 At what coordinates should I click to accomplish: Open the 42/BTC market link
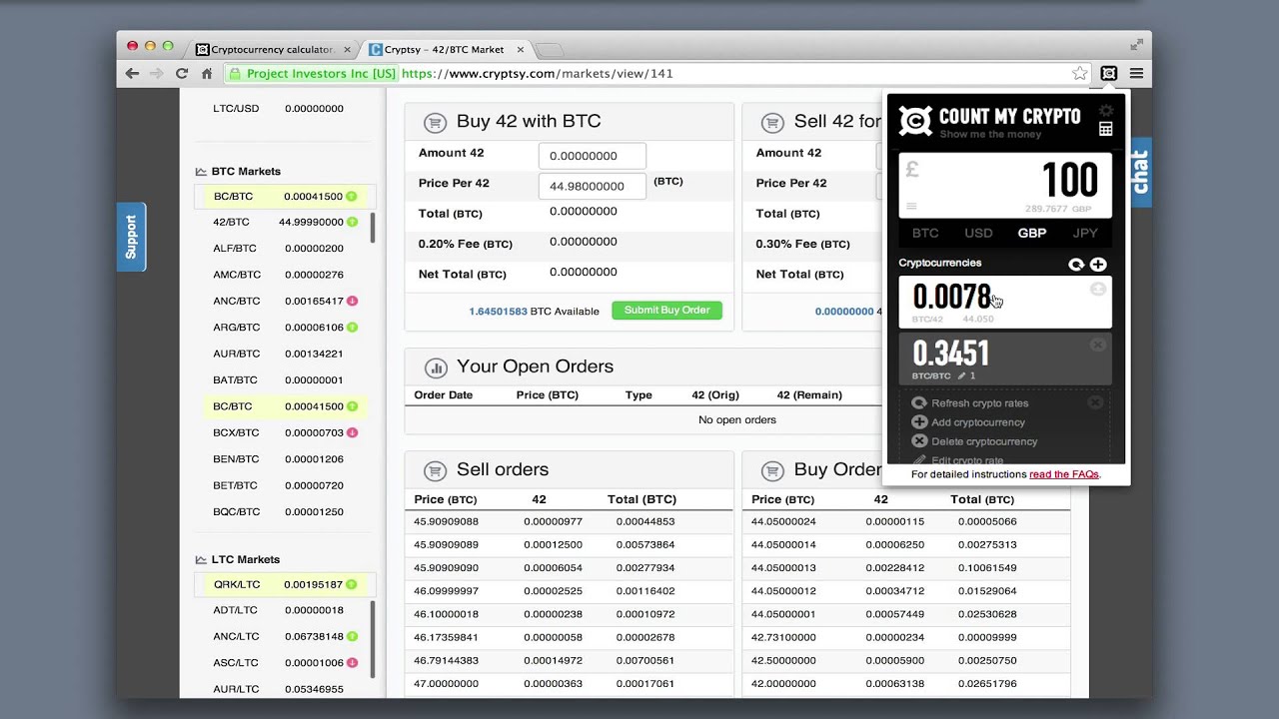231,223
